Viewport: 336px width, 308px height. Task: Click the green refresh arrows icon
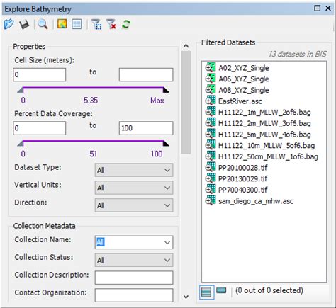(126, 24)
